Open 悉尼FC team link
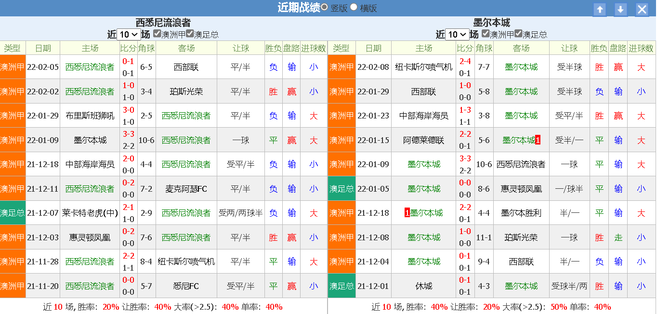 coord(186,286)
